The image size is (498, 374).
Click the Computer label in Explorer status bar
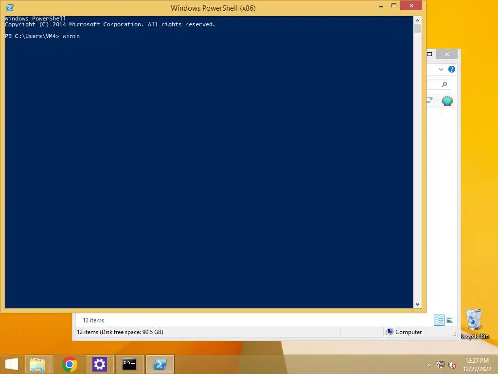click(x=409, y=332)
